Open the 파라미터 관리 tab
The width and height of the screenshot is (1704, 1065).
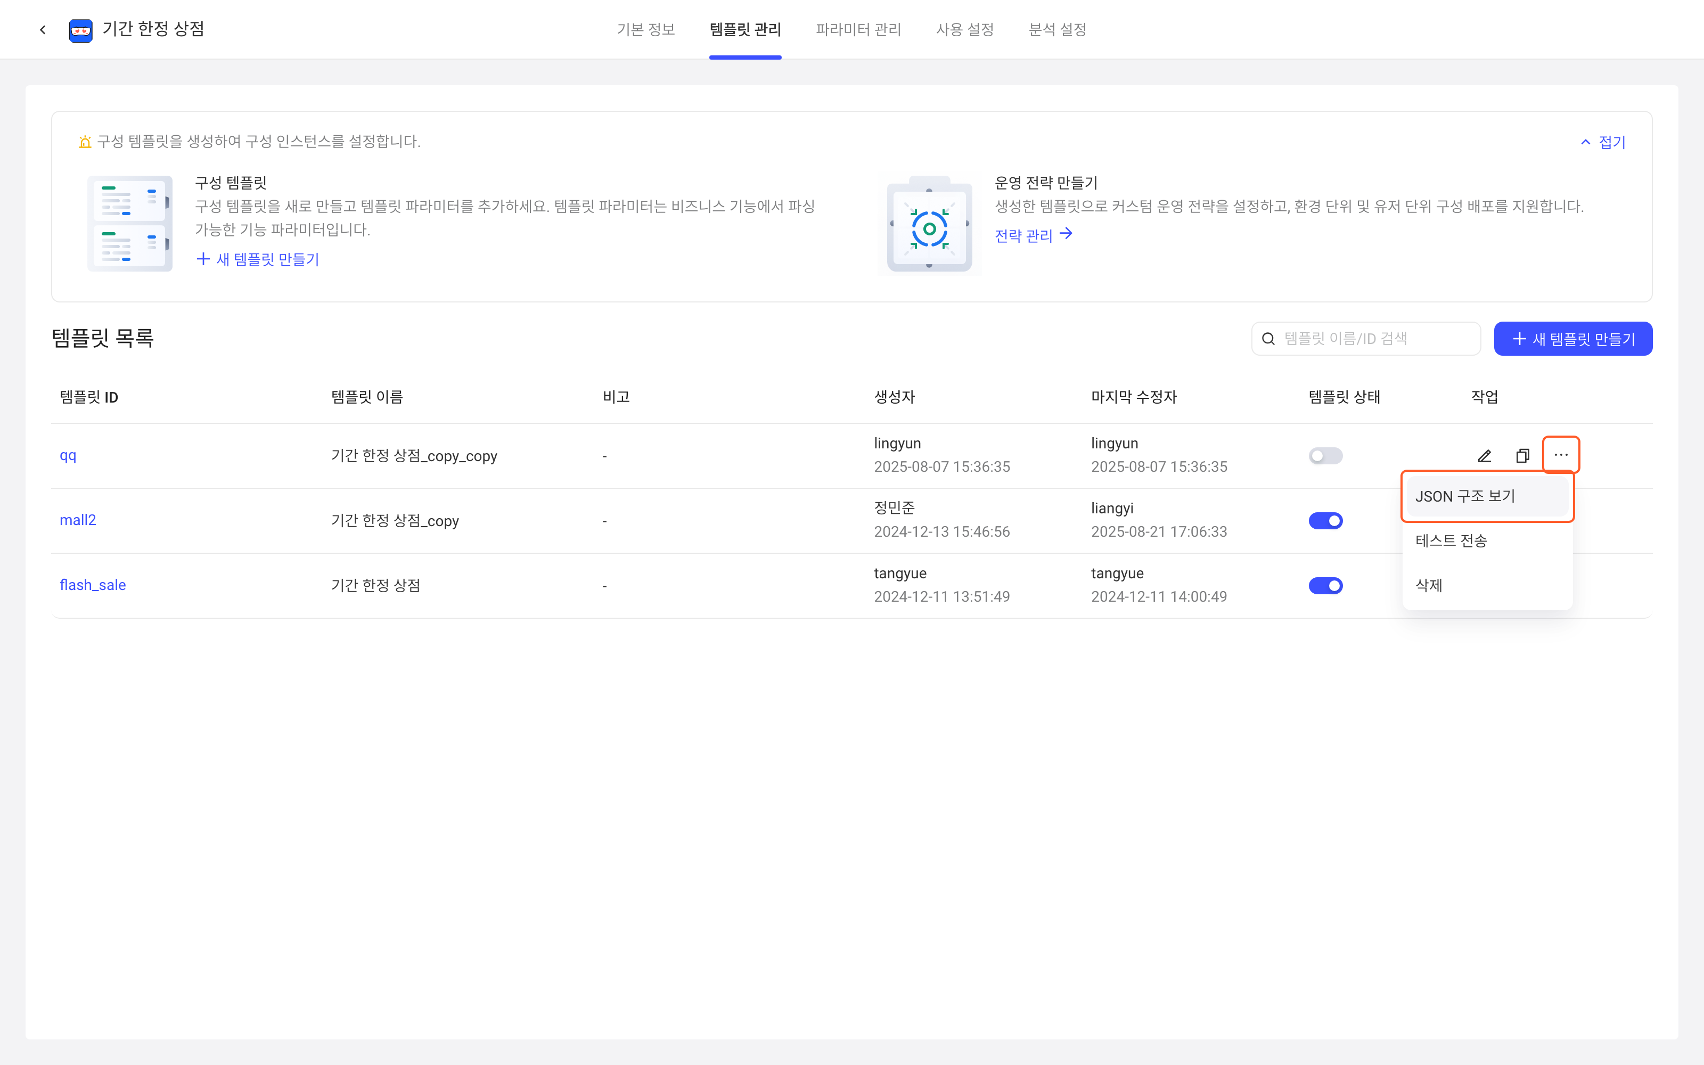(x=858, y=30)
